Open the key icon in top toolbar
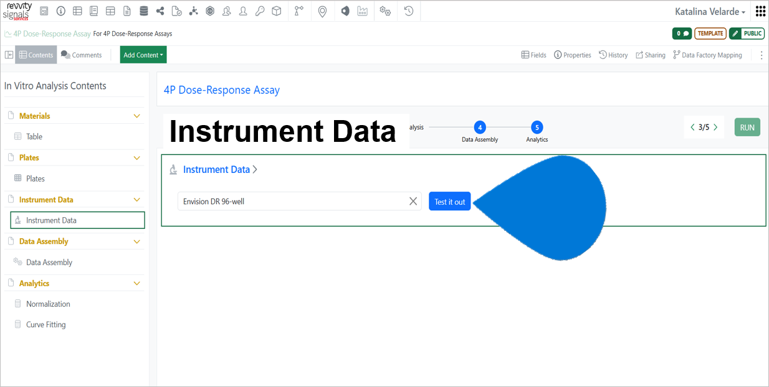The width and height of the screenshot is (769, 387). click(260, 11)
